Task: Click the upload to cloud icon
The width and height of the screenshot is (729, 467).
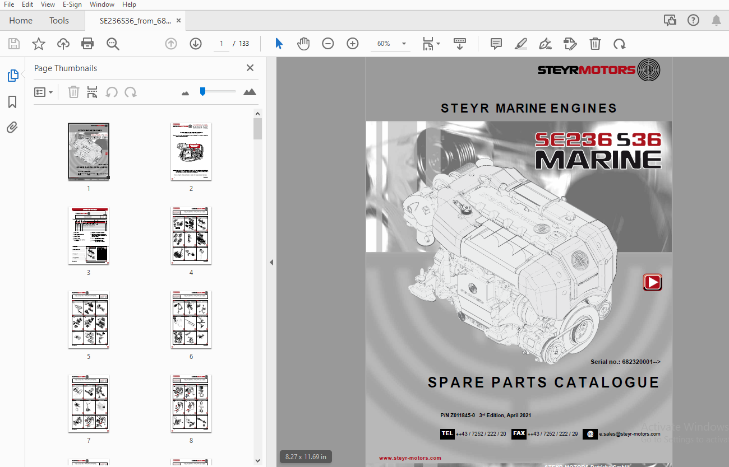Action: tap(63, 44)
